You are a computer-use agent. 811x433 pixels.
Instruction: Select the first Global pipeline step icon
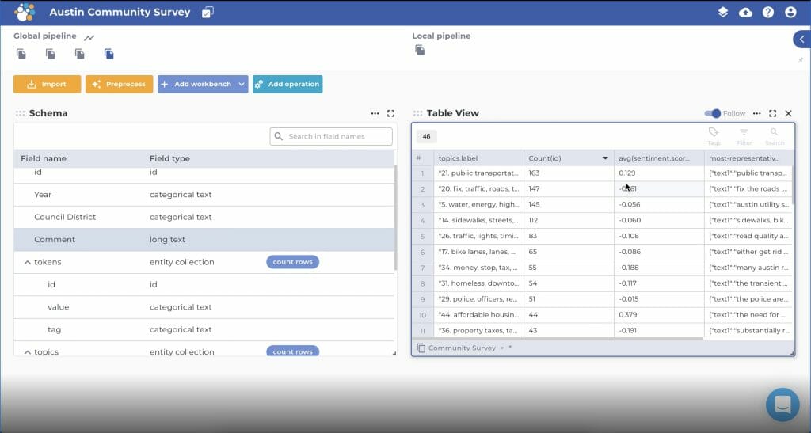pyautogui.click(x=21, y=54)
